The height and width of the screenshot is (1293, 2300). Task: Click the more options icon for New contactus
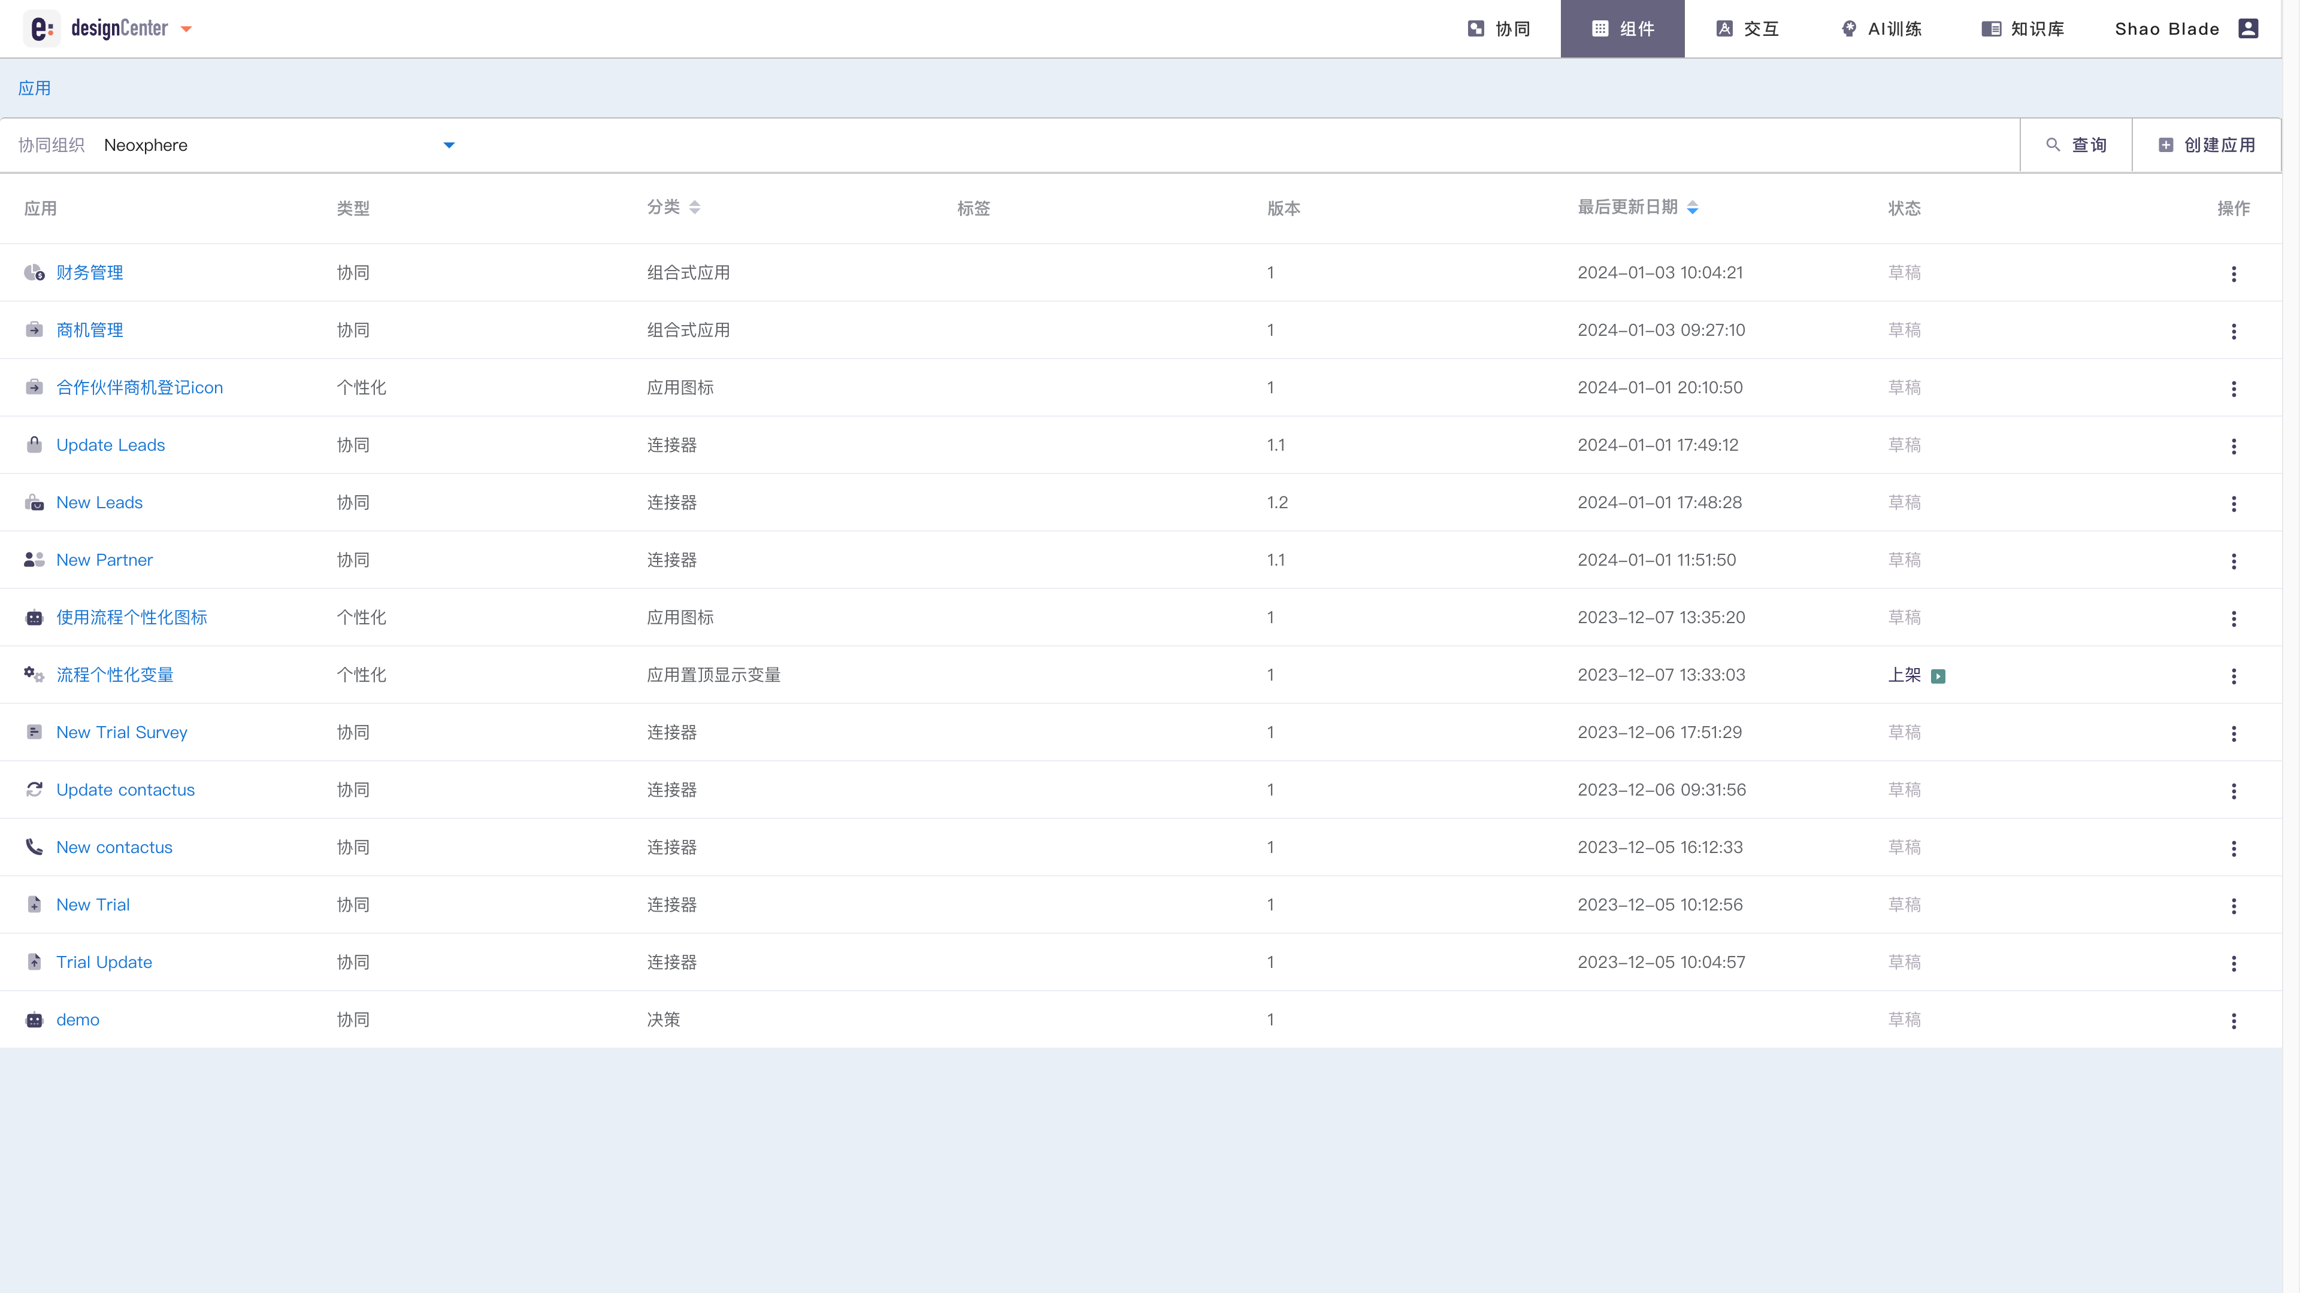tap(2234, 846)
